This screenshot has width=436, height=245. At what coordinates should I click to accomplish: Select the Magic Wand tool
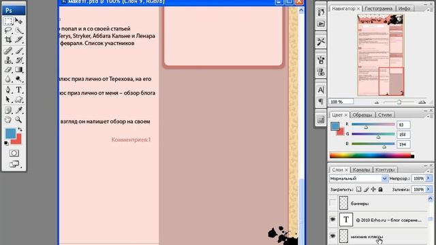coord(18,30)
